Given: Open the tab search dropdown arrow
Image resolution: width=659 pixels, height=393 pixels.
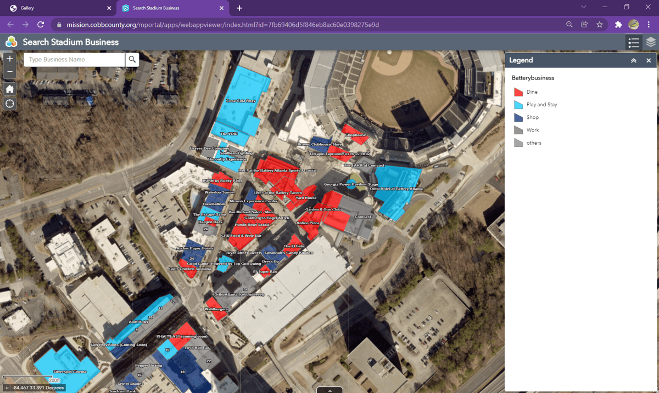Looking at the screenshot, I should point(583,8).
